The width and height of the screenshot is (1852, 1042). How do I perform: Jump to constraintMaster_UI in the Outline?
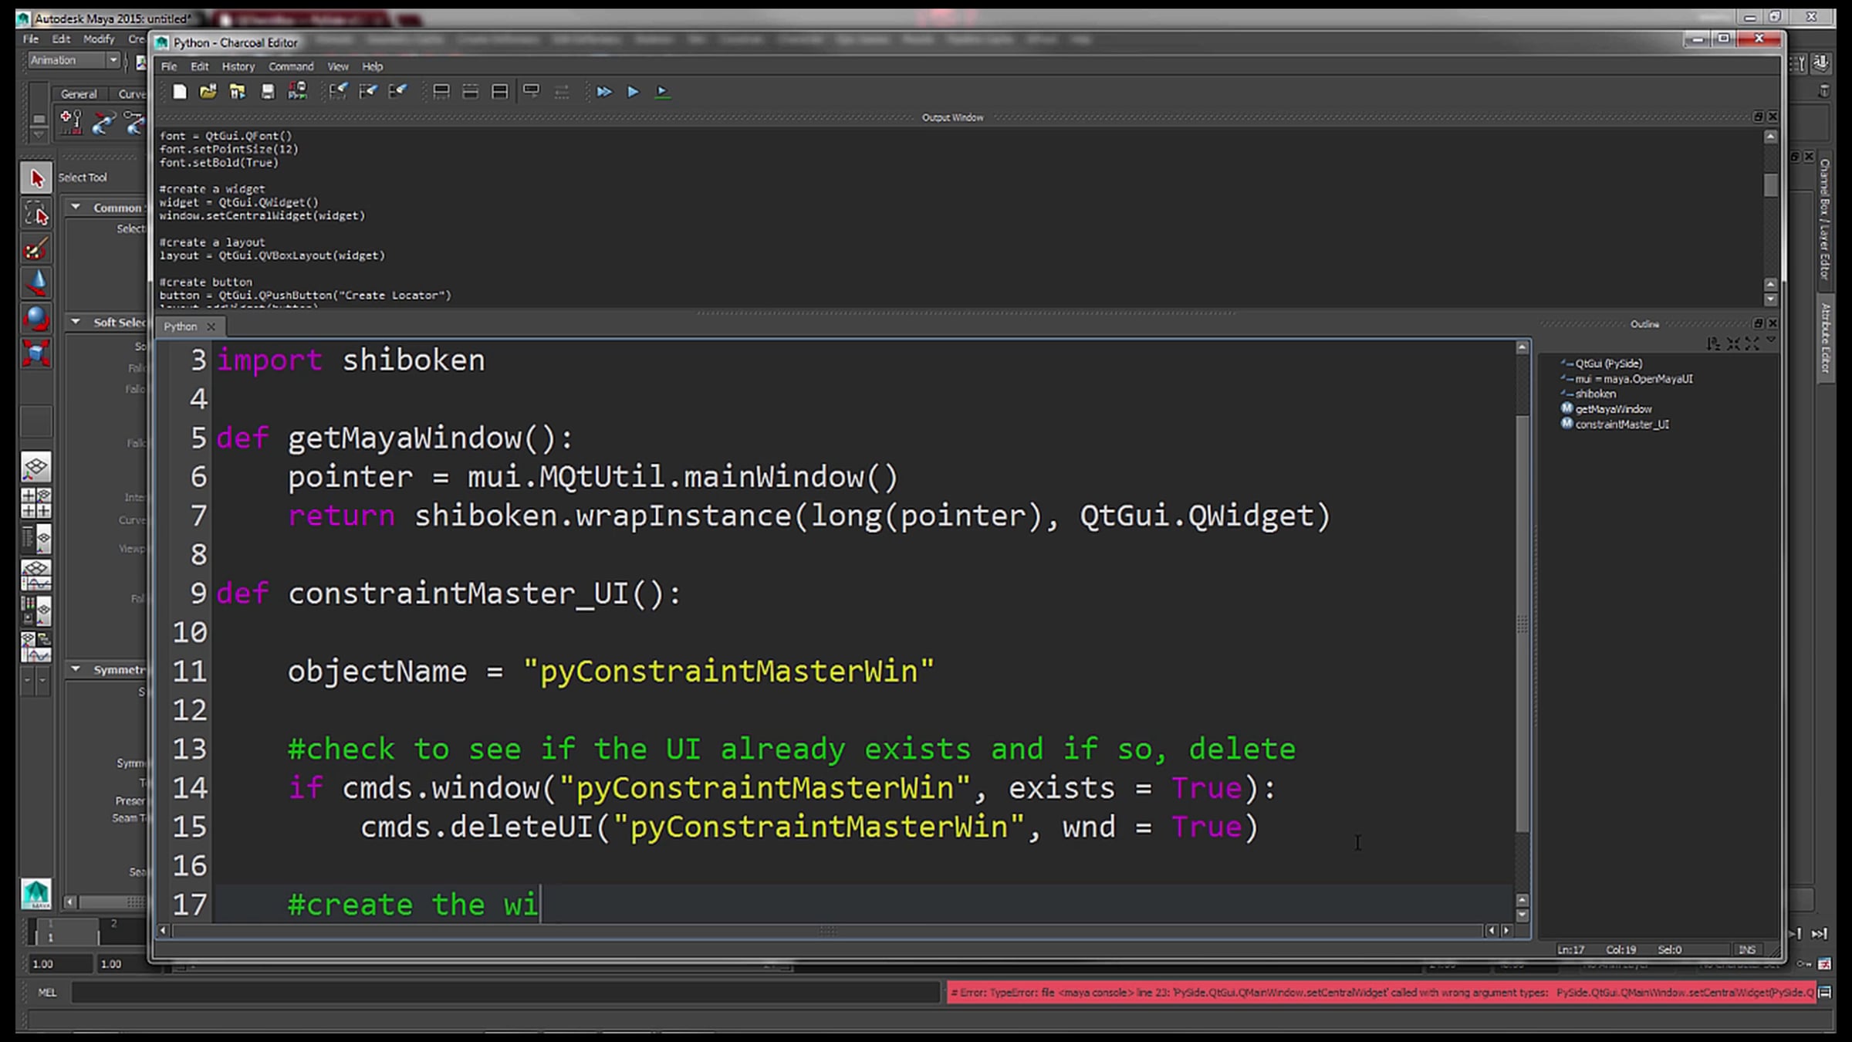coord(1622,425)
